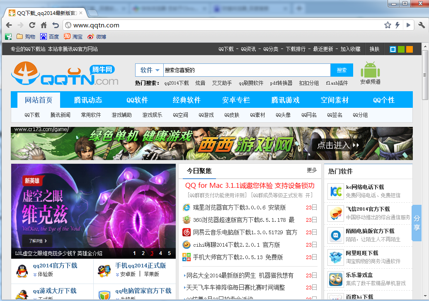Click the 网易云音乐 red icon
The image size is (429, 301).
tap(187, 232)
